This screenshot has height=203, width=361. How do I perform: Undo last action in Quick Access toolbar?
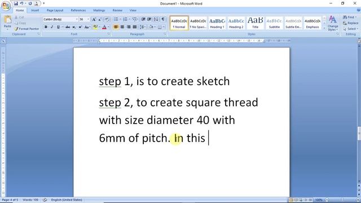(21, 3)
